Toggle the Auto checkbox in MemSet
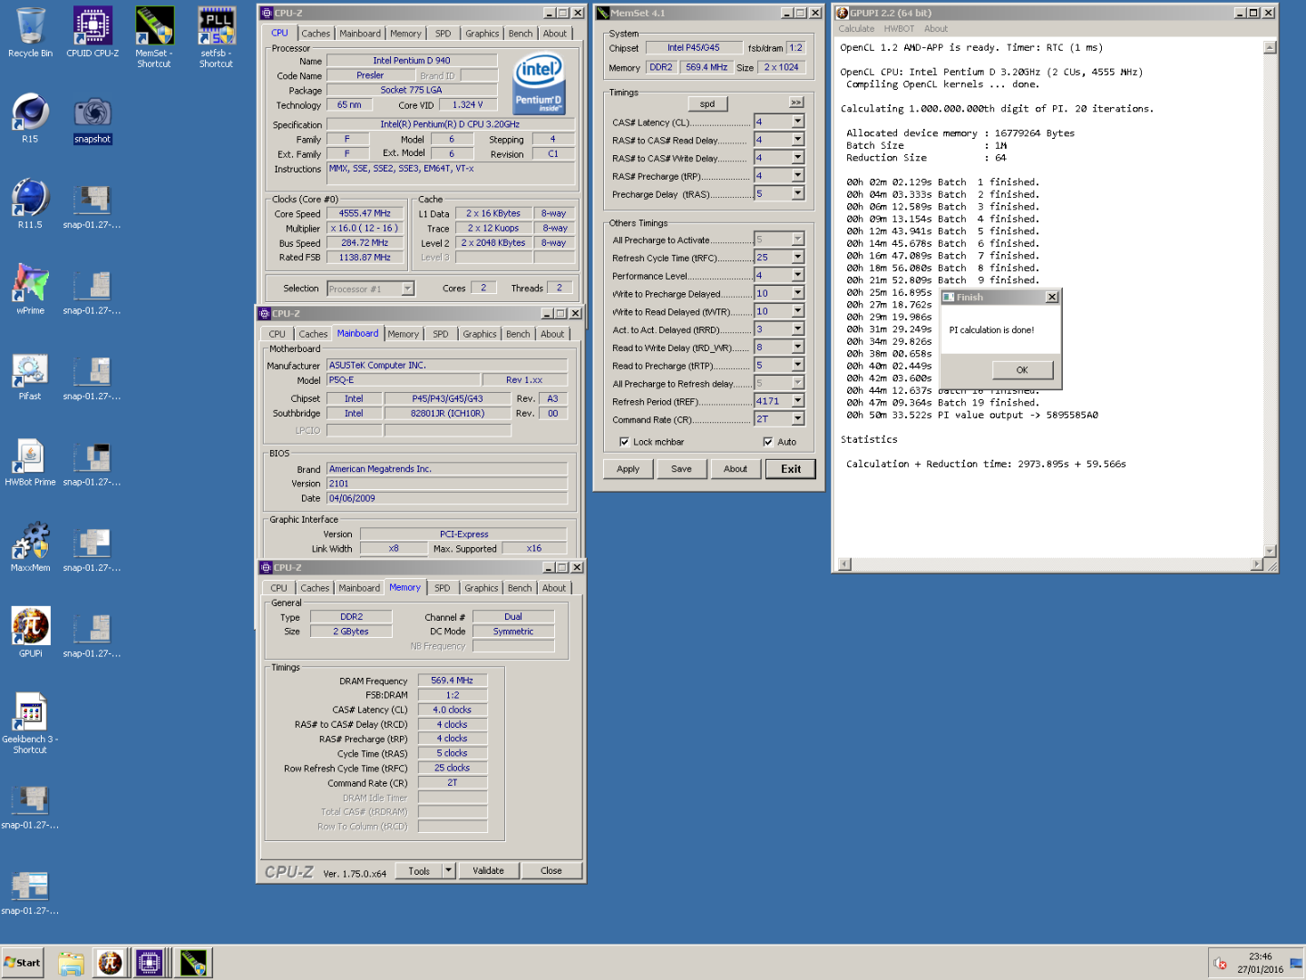The width and height of the screenshot is (1306, 980). (768, 442)
